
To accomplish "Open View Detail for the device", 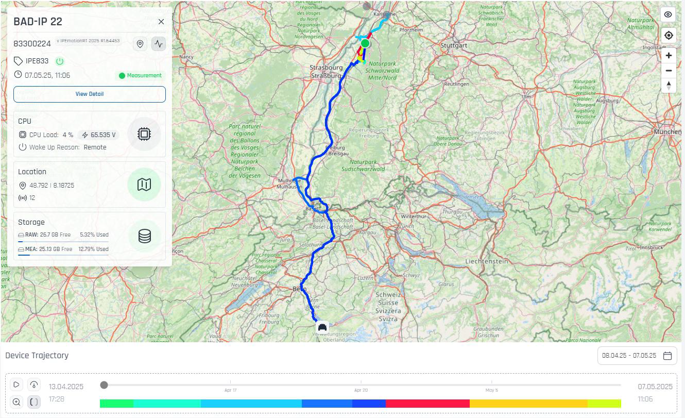I will [90, 94].
